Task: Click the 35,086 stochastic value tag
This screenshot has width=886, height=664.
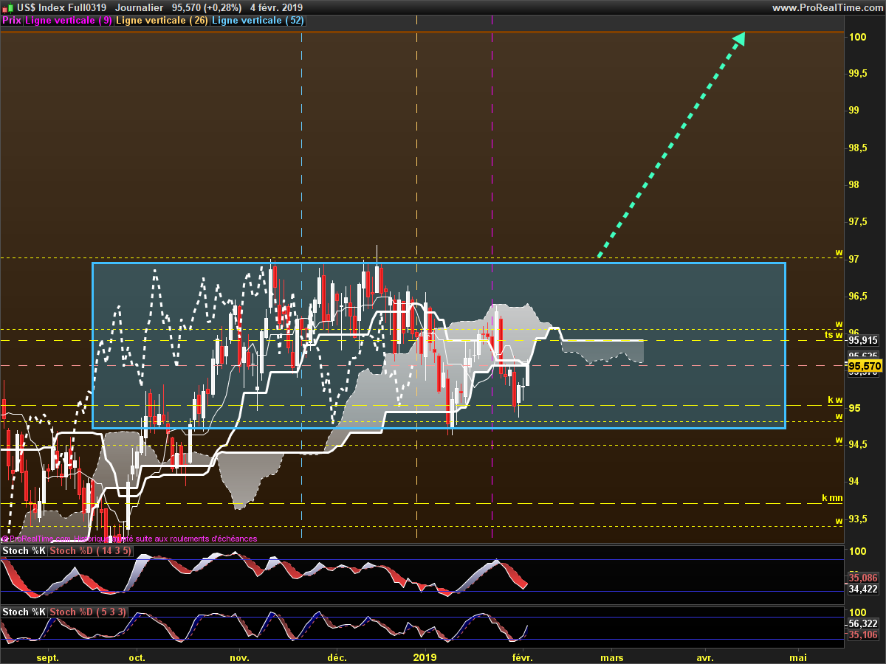Action: click(863, 578)
